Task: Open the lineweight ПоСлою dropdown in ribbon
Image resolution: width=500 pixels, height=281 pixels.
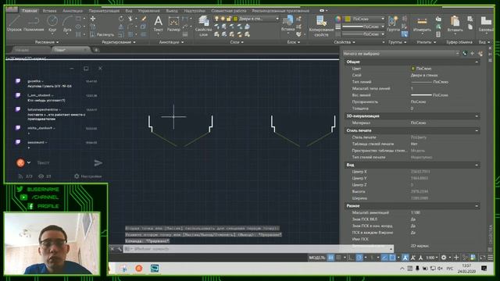Action: (x=383, y=27)
